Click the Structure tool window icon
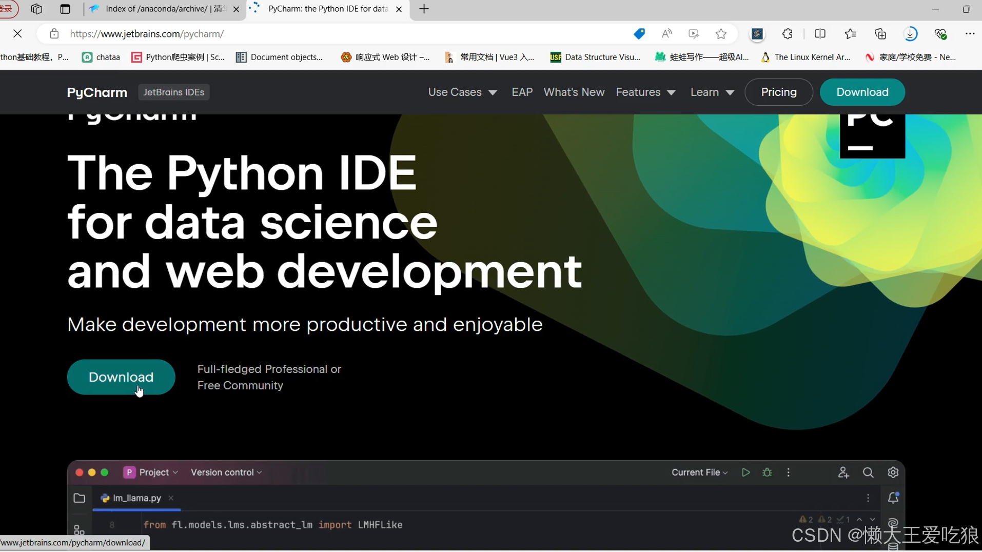 coord(79,529)
